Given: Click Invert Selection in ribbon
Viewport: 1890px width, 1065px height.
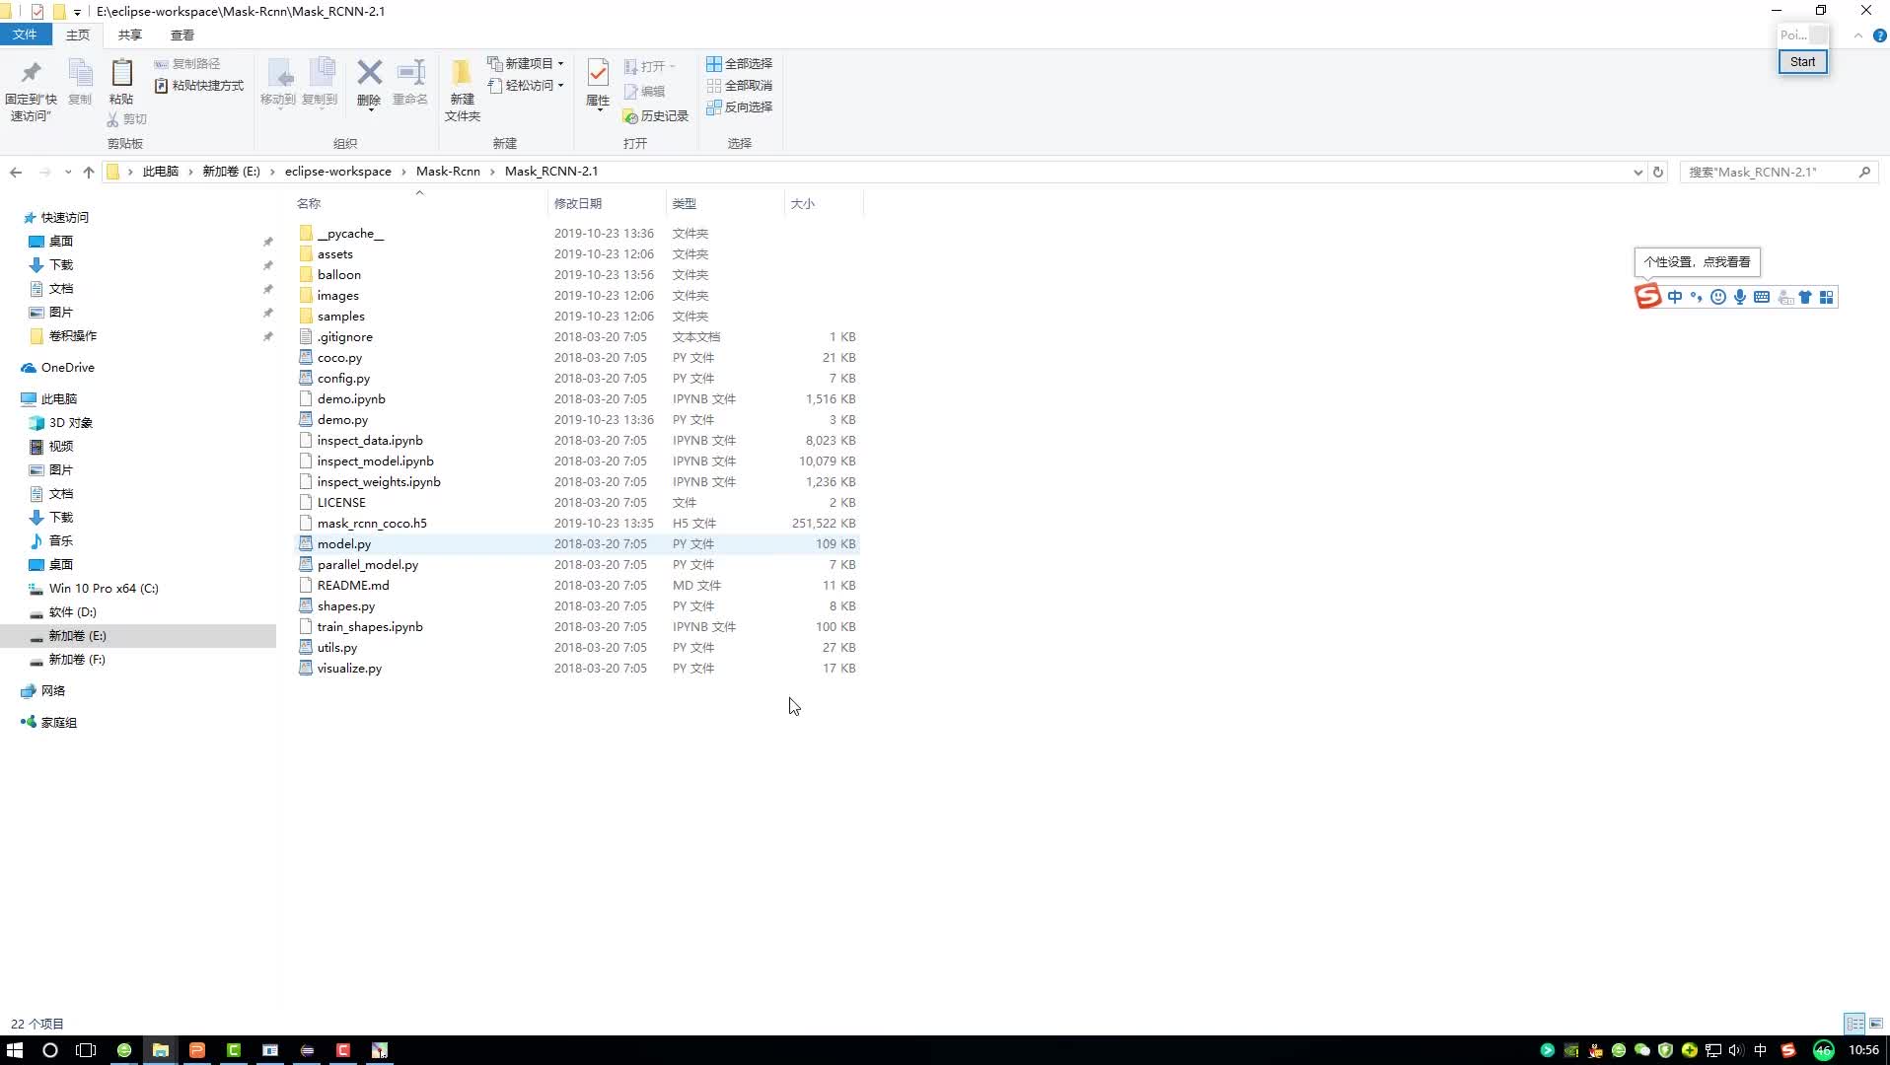Looking at the screenshot, I should [740, 107].
